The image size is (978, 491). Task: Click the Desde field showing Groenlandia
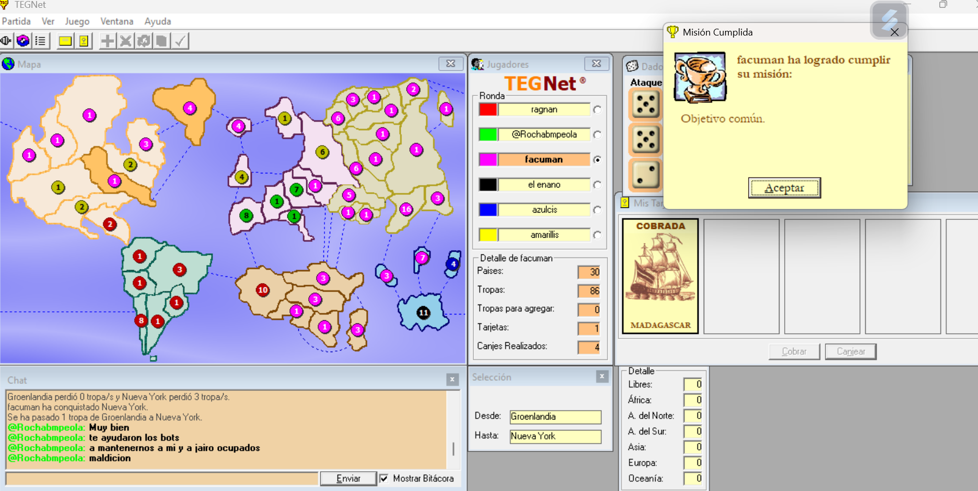555,417
